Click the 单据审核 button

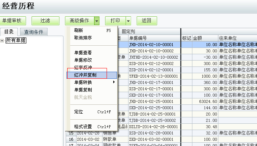point(12,21)
